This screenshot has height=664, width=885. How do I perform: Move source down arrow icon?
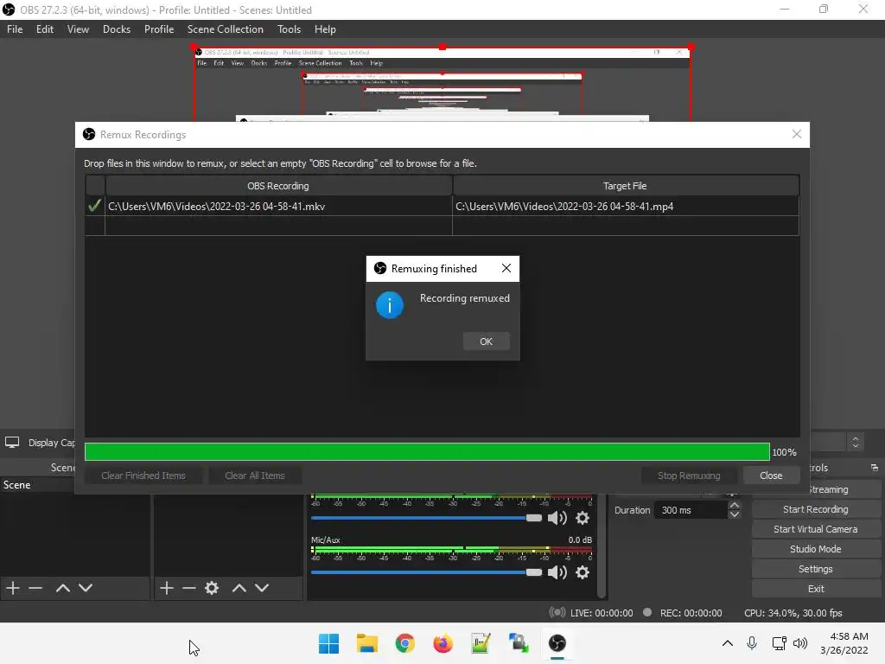tap(262, 588)
